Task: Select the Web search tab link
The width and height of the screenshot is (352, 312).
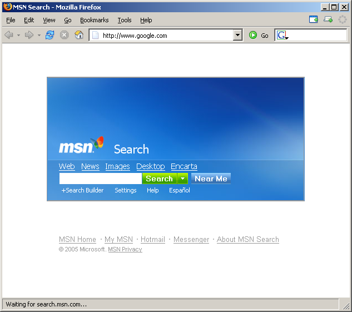Action: [x=67, y=166]
